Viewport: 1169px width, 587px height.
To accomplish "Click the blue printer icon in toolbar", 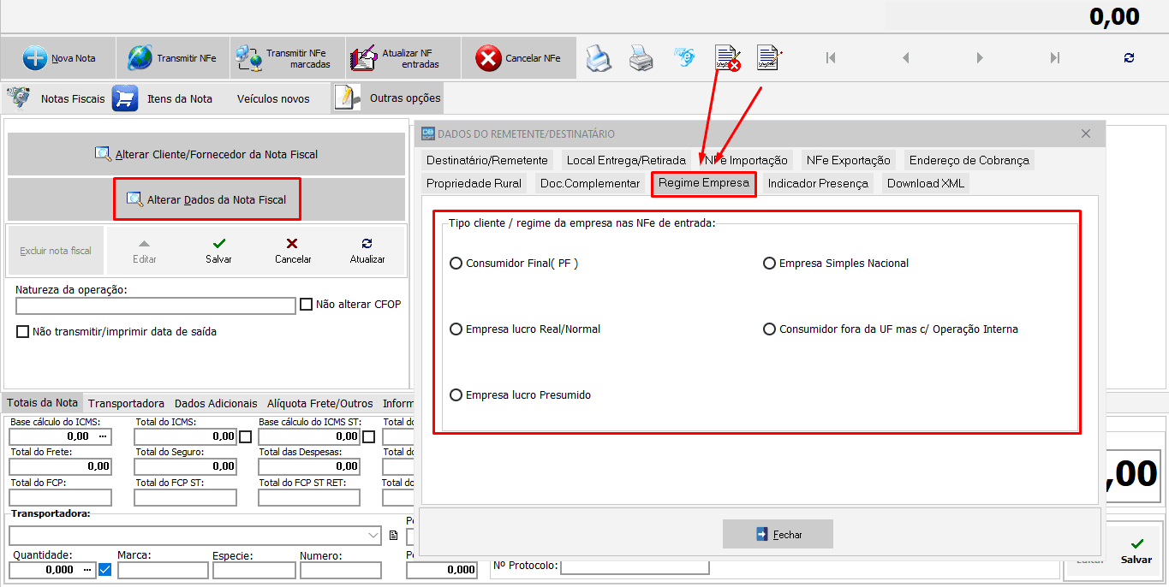I will click(598, 58).
